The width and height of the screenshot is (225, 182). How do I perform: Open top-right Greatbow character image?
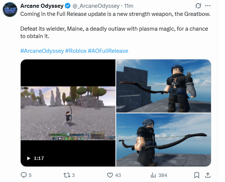point(163,86)
